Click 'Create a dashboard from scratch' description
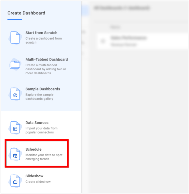Screen dimensions: 189x194 click(x=44, y=40)
